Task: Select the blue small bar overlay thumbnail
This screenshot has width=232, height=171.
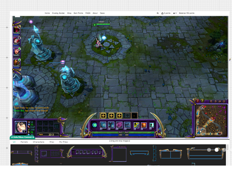Action: (x=139, y=153)
